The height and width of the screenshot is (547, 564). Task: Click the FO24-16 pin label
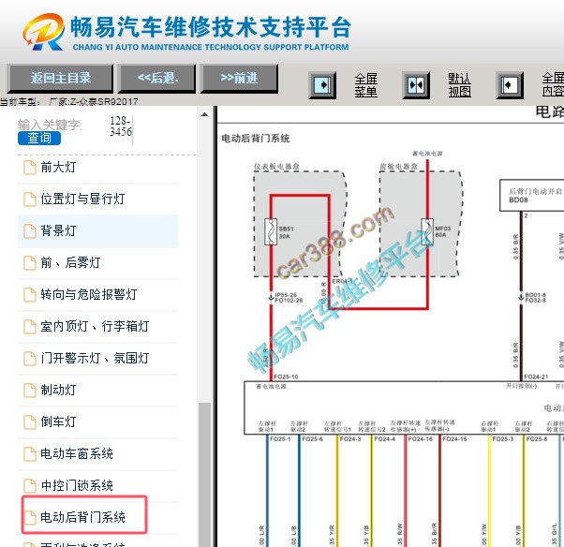pos(421,439)
